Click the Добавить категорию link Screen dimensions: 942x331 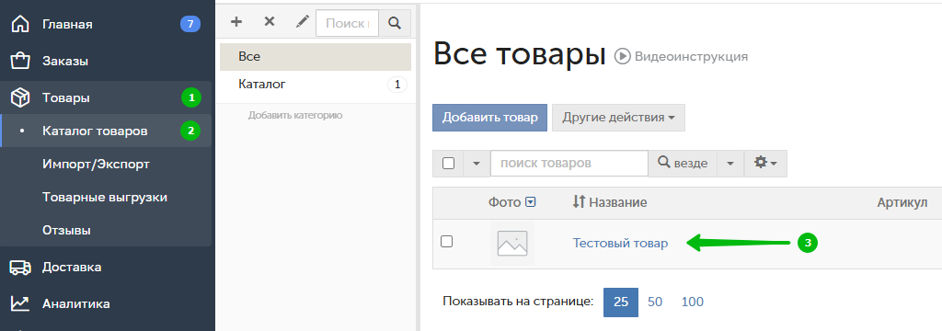point(295,115)
